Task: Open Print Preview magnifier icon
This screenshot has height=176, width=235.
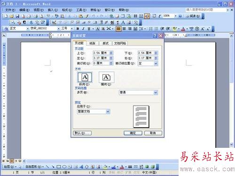Action: pyautogui.click(x=41, y=16)
